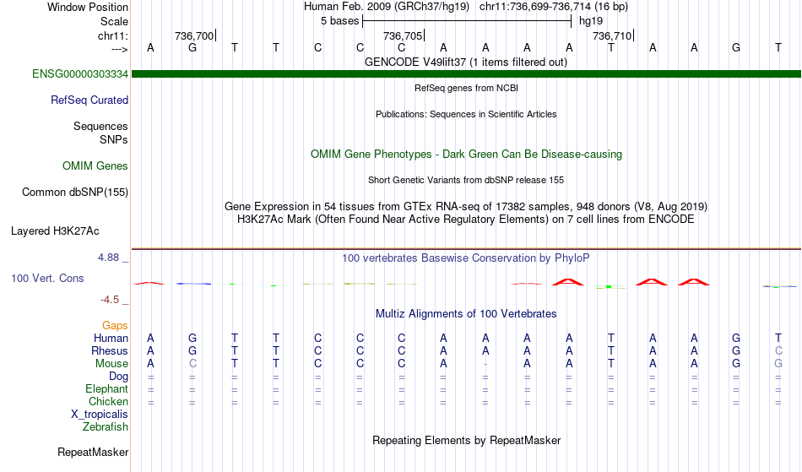Image resolution: width=802 pixels, height=472 pixels.
Task: Open the 100 Vert. Cons label
Action: tap(47, 278)
